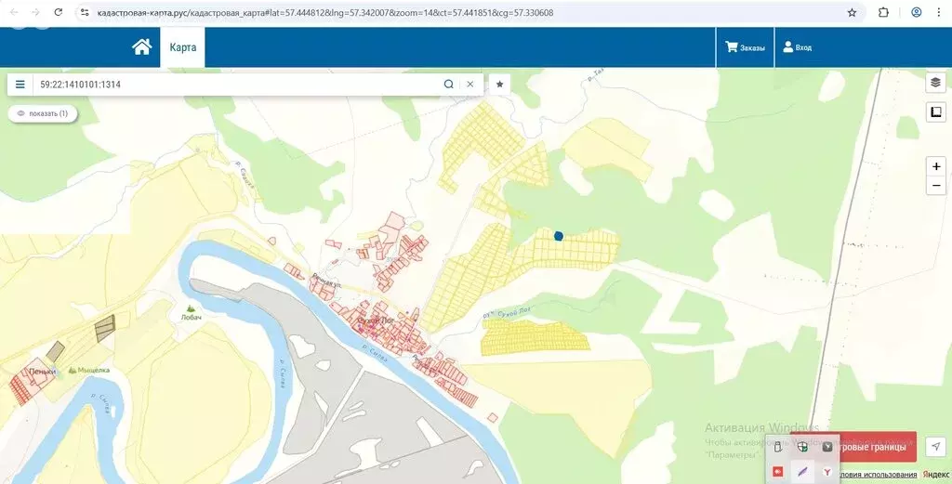Open favorites star button beside search
Screen dimensions: 952x484
[x=500, y=85]
